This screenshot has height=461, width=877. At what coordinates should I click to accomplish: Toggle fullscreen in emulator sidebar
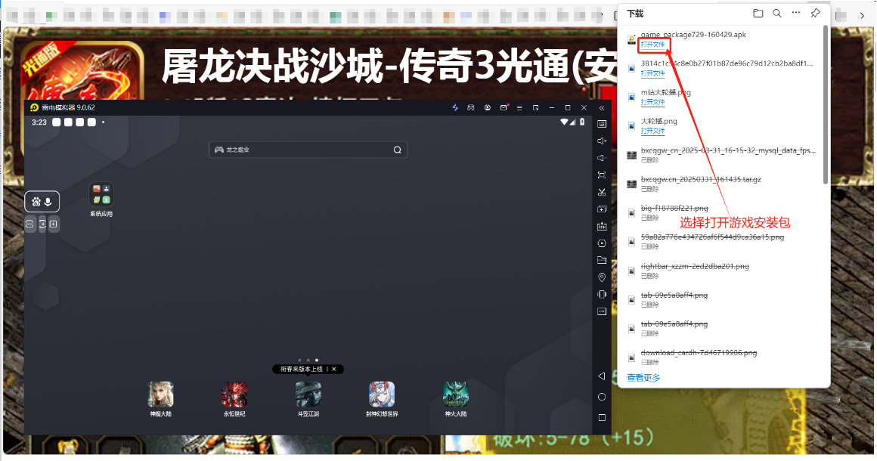coord(602,175)
